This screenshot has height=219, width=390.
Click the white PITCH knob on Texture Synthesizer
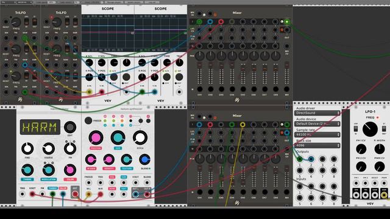point(140,138)
